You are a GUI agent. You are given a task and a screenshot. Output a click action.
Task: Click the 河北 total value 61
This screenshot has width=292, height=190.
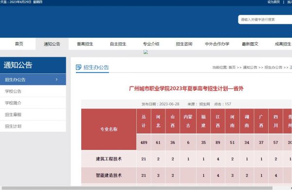click(x=158, y=142)
